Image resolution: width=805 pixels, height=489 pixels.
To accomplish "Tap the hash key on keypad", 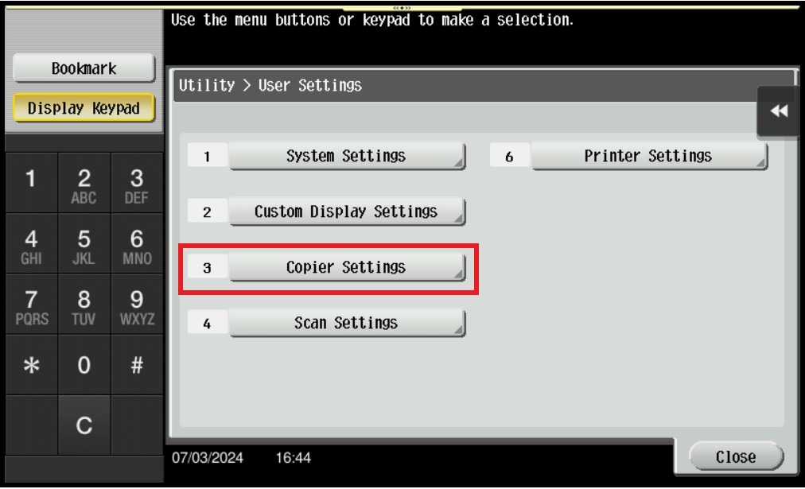I will (x=137, y=365).
